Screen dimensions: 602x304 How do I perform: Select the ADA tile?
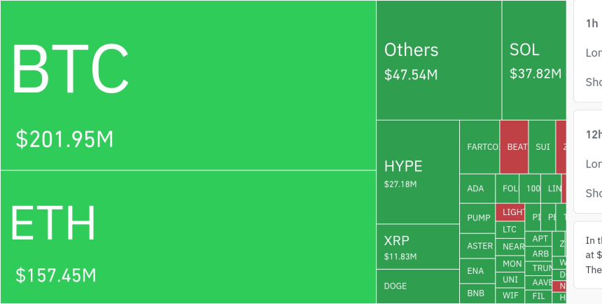tap(477, 188)
